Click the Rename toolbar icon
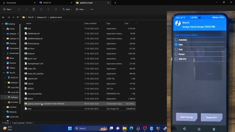 [41, 10]
